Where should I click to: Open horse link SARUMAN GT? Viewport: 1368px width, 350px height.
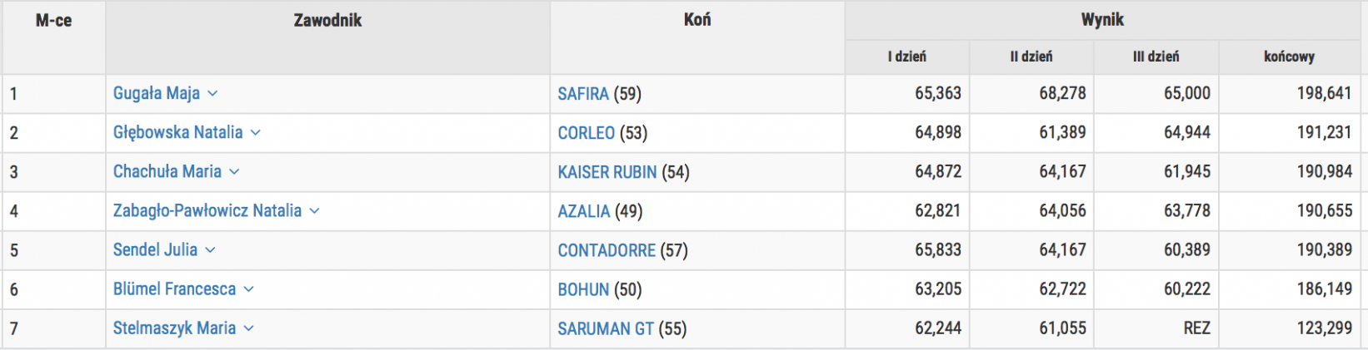606,328
